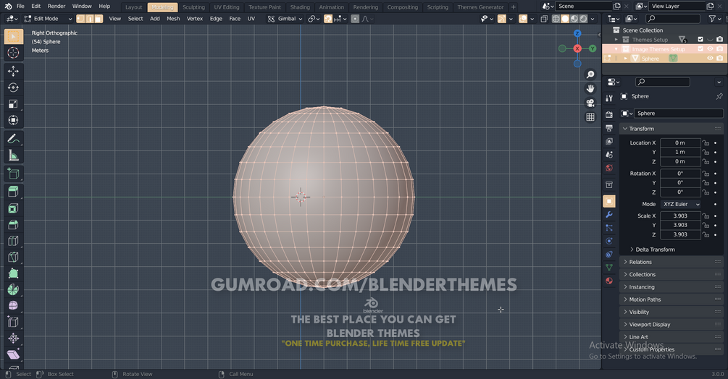Open the Render properties tab
728x379 pixels.
[x=609, y=114]
